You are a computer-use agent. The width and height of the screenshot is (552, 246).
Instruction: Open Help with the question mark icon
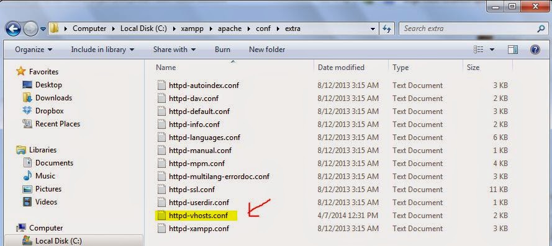pos(535,50)
